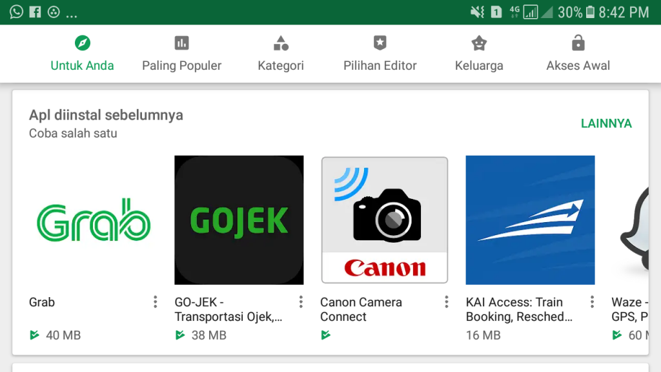
Task: Tap the WhatsApp notification icon
Action: click(x=16, y=12)
